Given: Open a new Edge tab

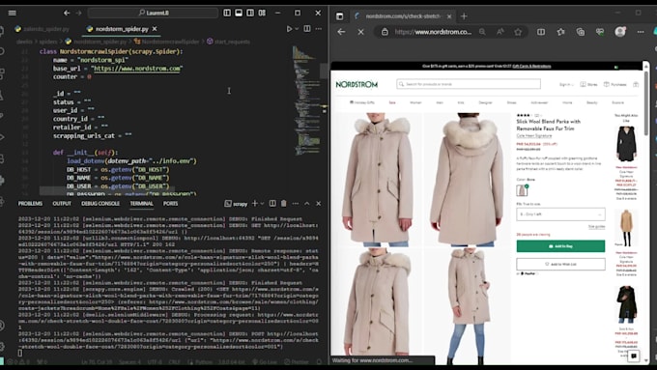Looking at the screenshot, I should point(464,16).
